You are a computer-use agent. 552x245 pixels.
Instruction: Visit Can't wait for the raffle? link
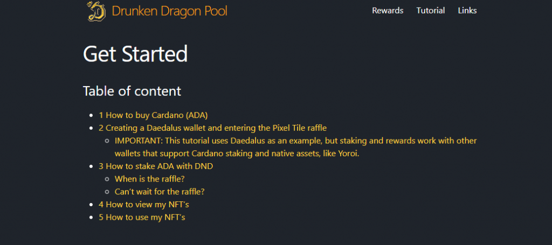(x=160, y=192)
